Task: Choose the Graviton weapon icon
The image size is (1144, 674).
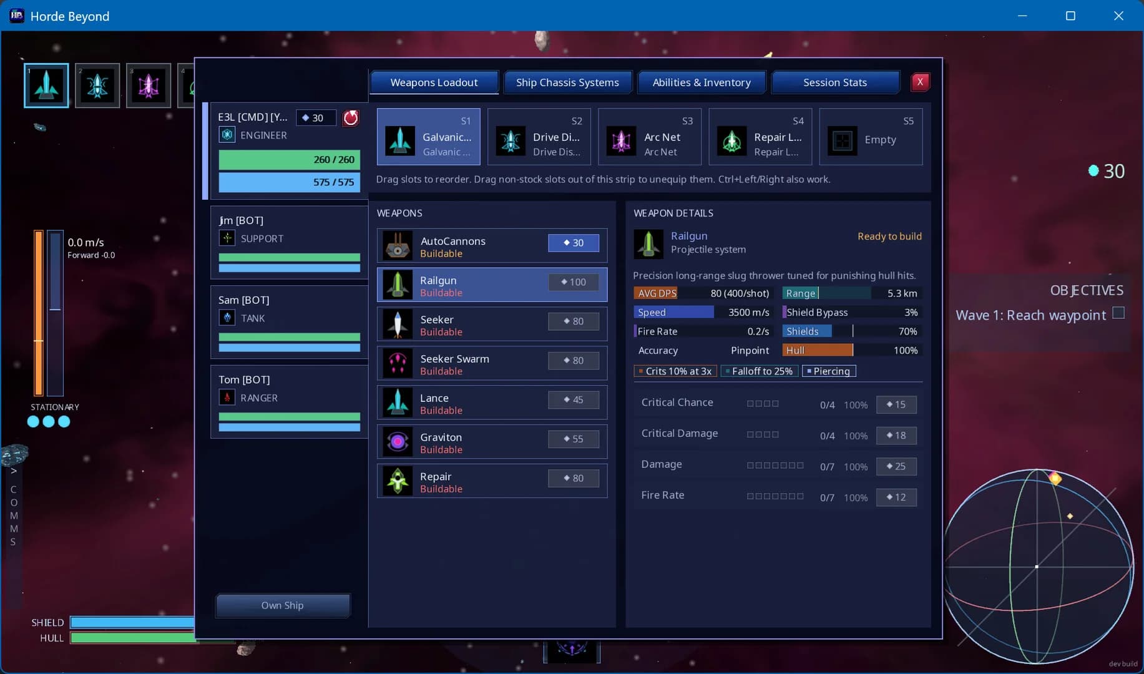Action: tap(398, 442)
